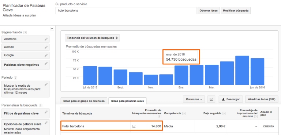Open Palabras clave negativas setting

click(x=26, y=65)
